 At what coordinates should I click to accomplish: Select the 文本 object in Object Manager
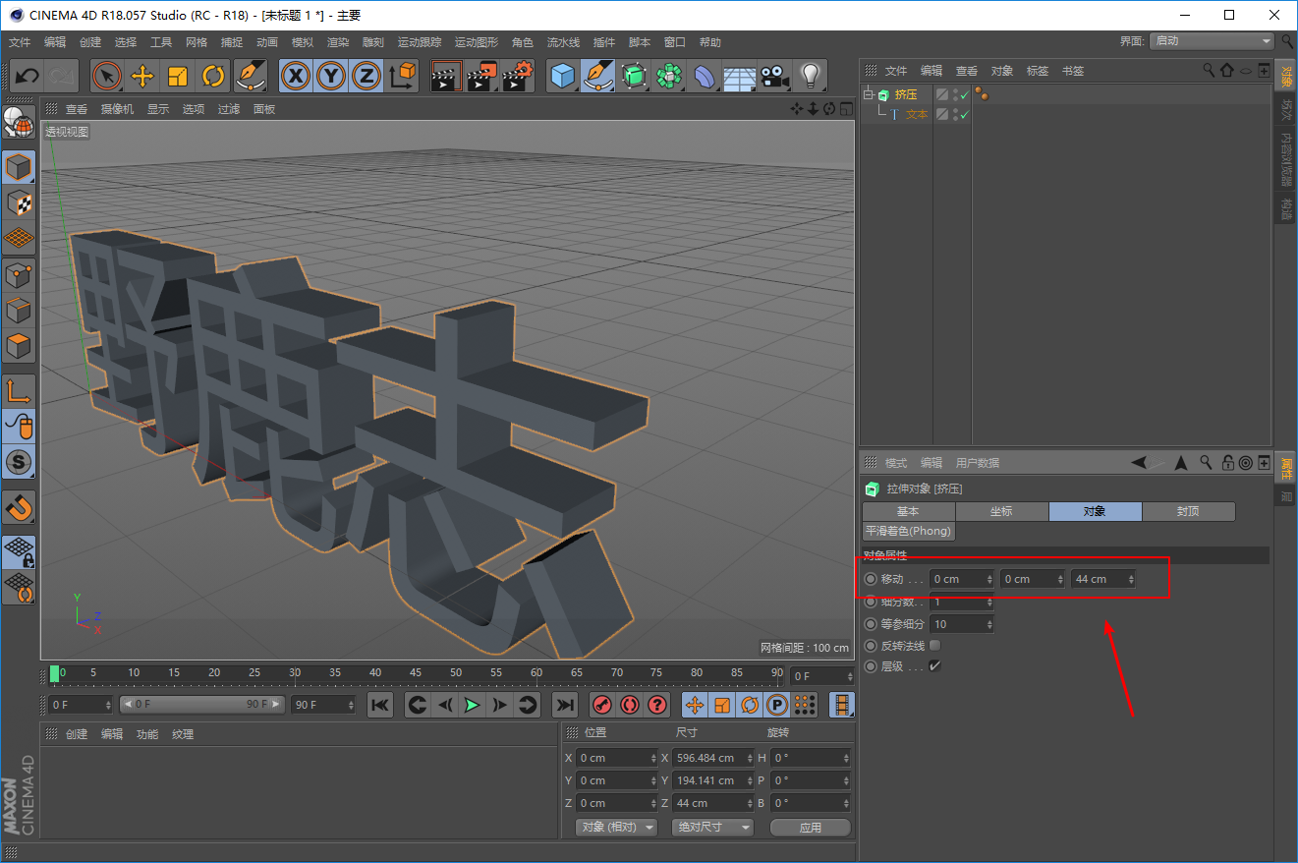pyautogui.click(x=917, y=115)
